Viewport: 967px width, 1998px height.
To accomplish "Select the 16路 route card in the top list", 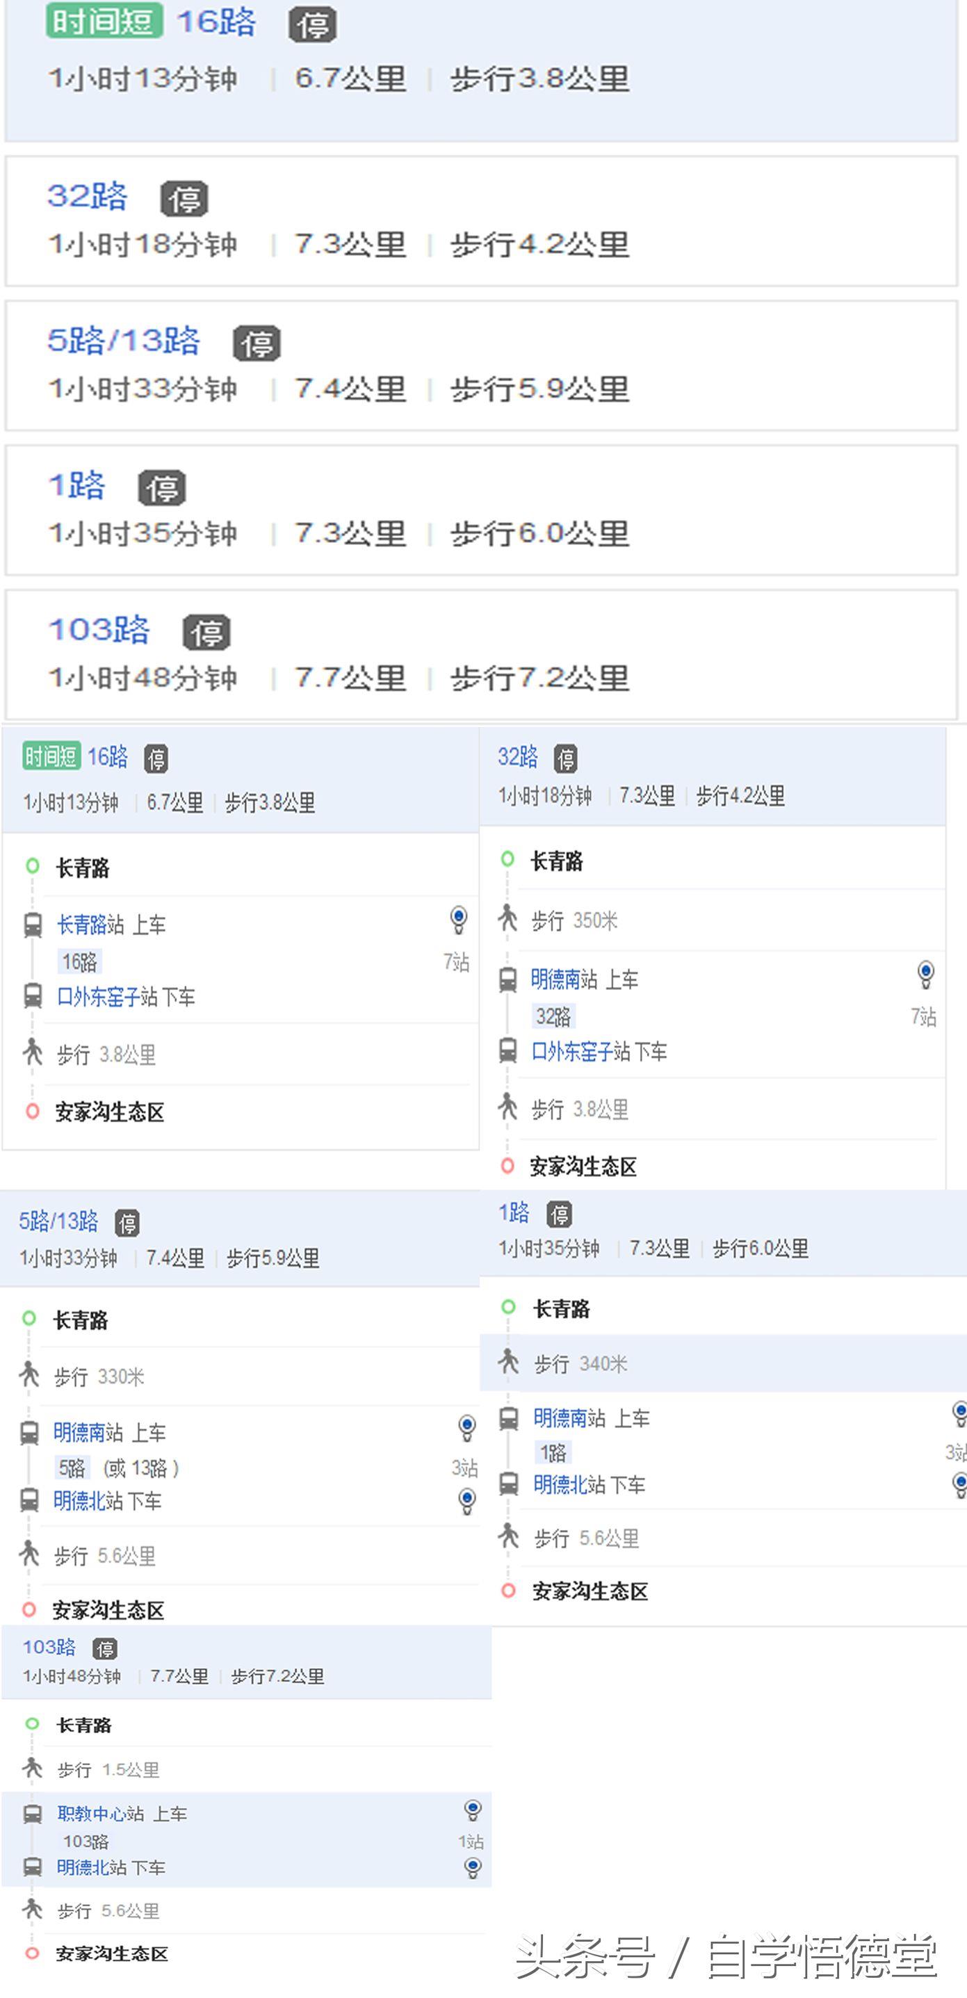I will (x=481, y=70).
